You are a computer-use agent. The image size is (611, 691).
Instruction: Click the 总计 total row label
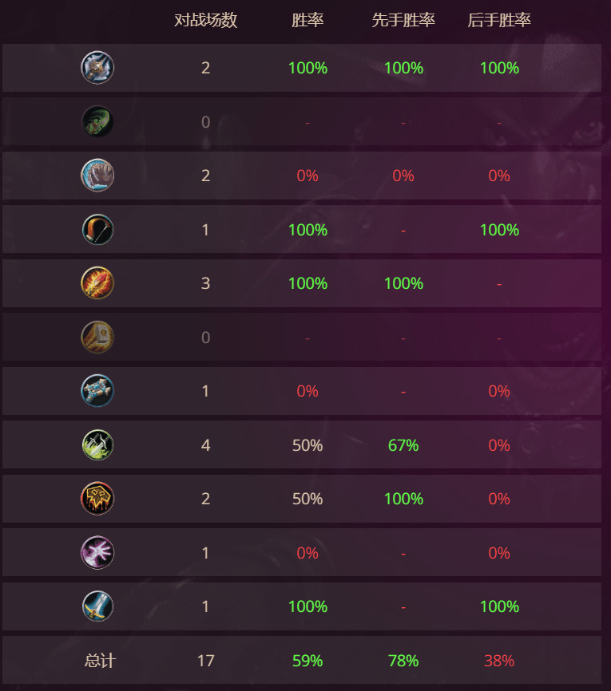pos(100,661)
